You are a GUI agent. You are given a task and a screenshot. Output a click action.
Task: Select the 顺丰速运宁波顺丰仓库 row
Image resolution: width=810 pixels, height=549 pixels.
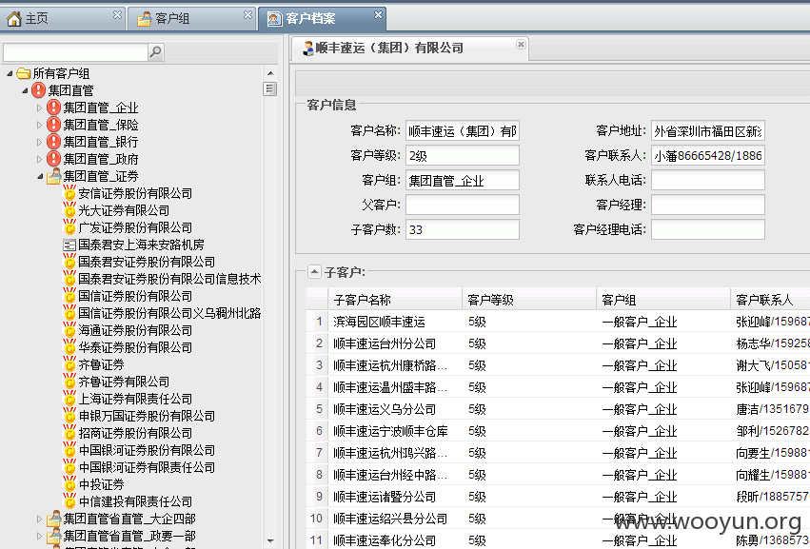point(558,431)
